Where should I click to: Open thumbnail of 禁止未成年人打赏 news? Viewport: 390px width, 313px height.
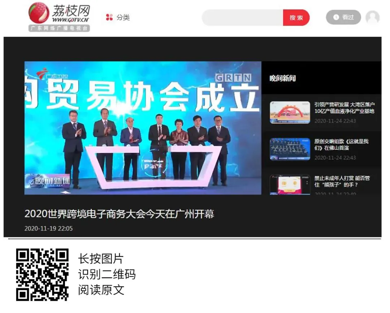290,185
